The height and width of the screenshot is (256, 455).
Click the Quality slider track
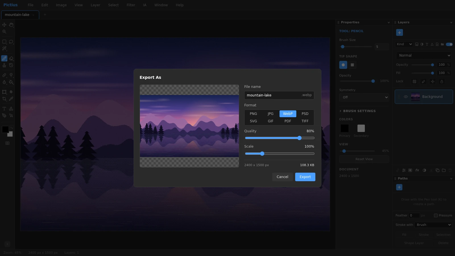click(x=280, y=138)
